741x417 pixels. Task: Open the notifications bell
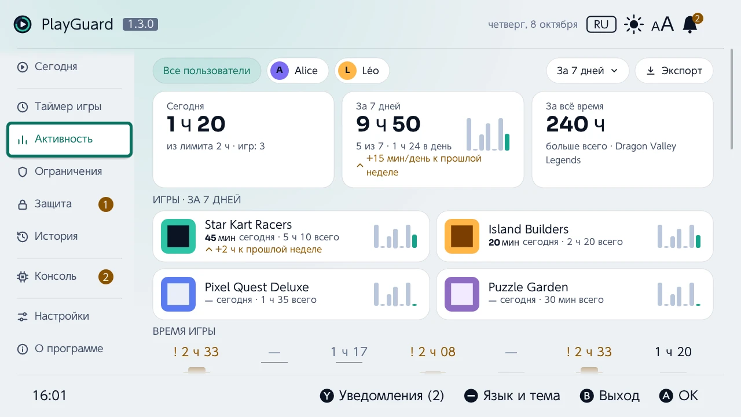(x=690, y=24)
